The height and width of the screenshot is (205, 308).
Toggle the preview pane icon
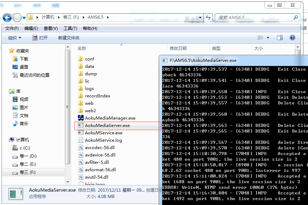pyautogui.click(x=280, y=38)
